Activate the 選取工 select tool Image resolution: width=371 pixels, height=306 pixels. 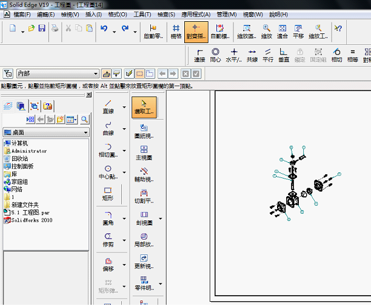coord(144,107)
